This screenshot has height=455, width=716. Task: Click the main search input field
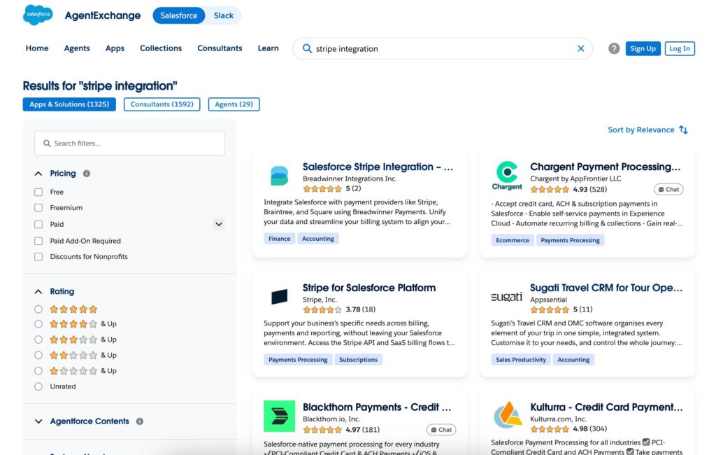tap(442, 48)
